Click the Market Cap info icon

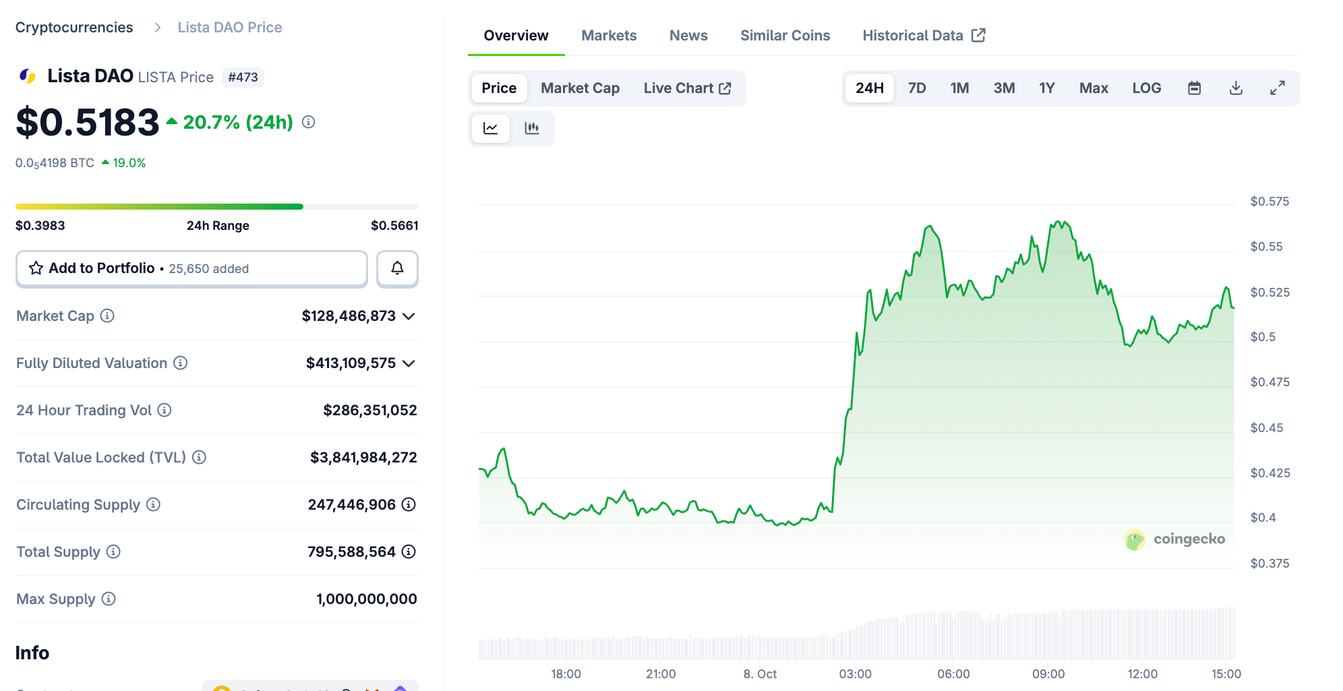click(107, 316)
